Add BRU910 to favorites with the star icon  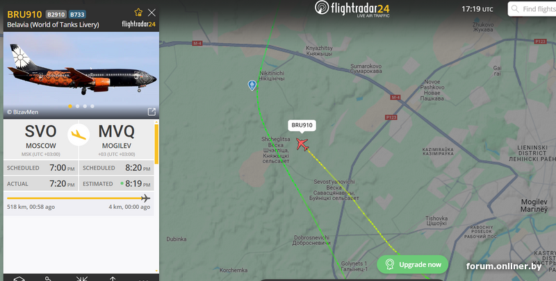tap(138, 12)
